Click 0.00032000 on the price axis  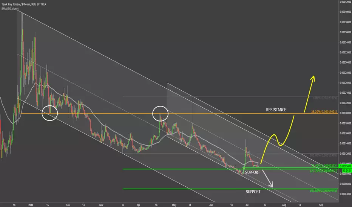pos(345,52)
